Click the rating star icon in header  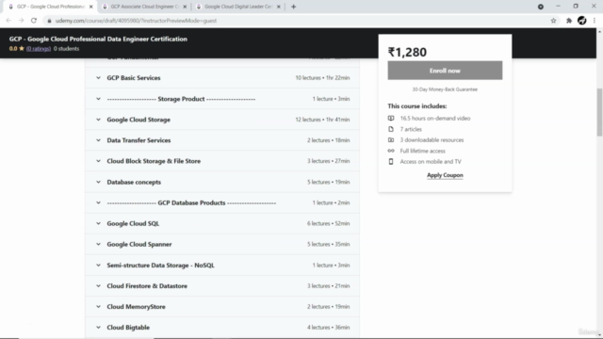click(22, 48)
